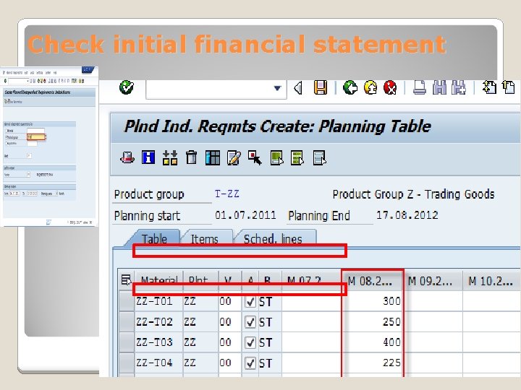This screenshot has height=390, width=521.
Task: Click the grey list icon with arrow
Action: pyautogui.click(x=320, y=157)
